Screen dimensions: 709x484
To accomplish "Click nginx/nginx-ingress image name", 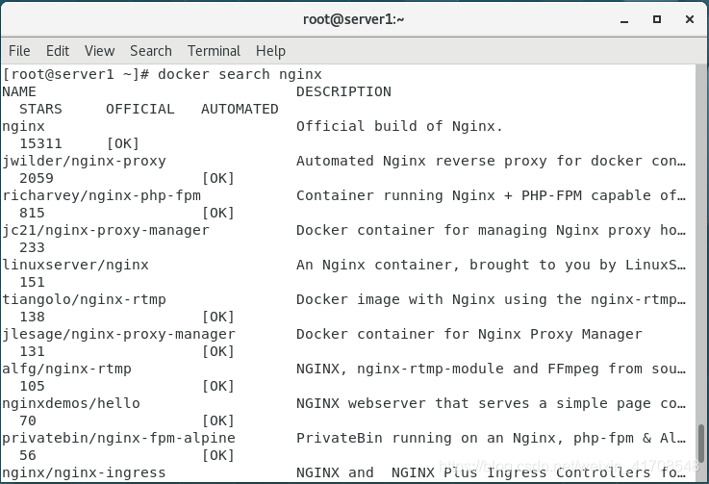I will click(x=84, y=472).
